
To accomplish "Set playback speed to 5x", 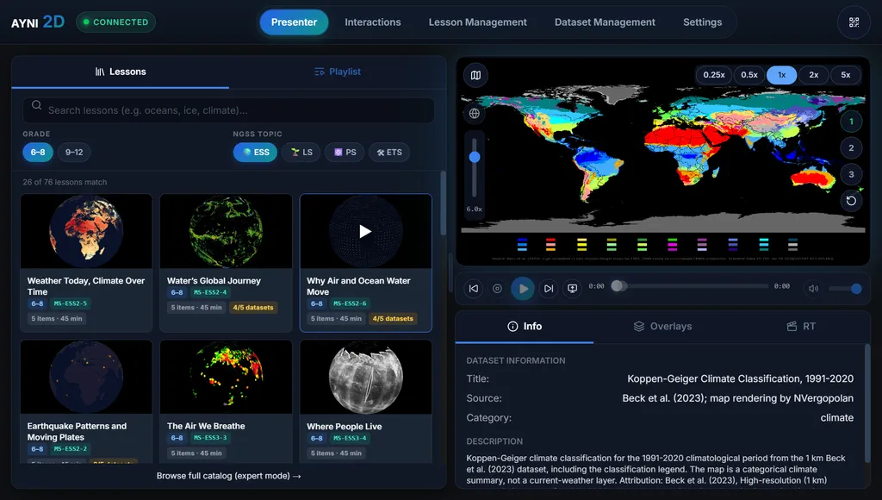I will point(846,75).
